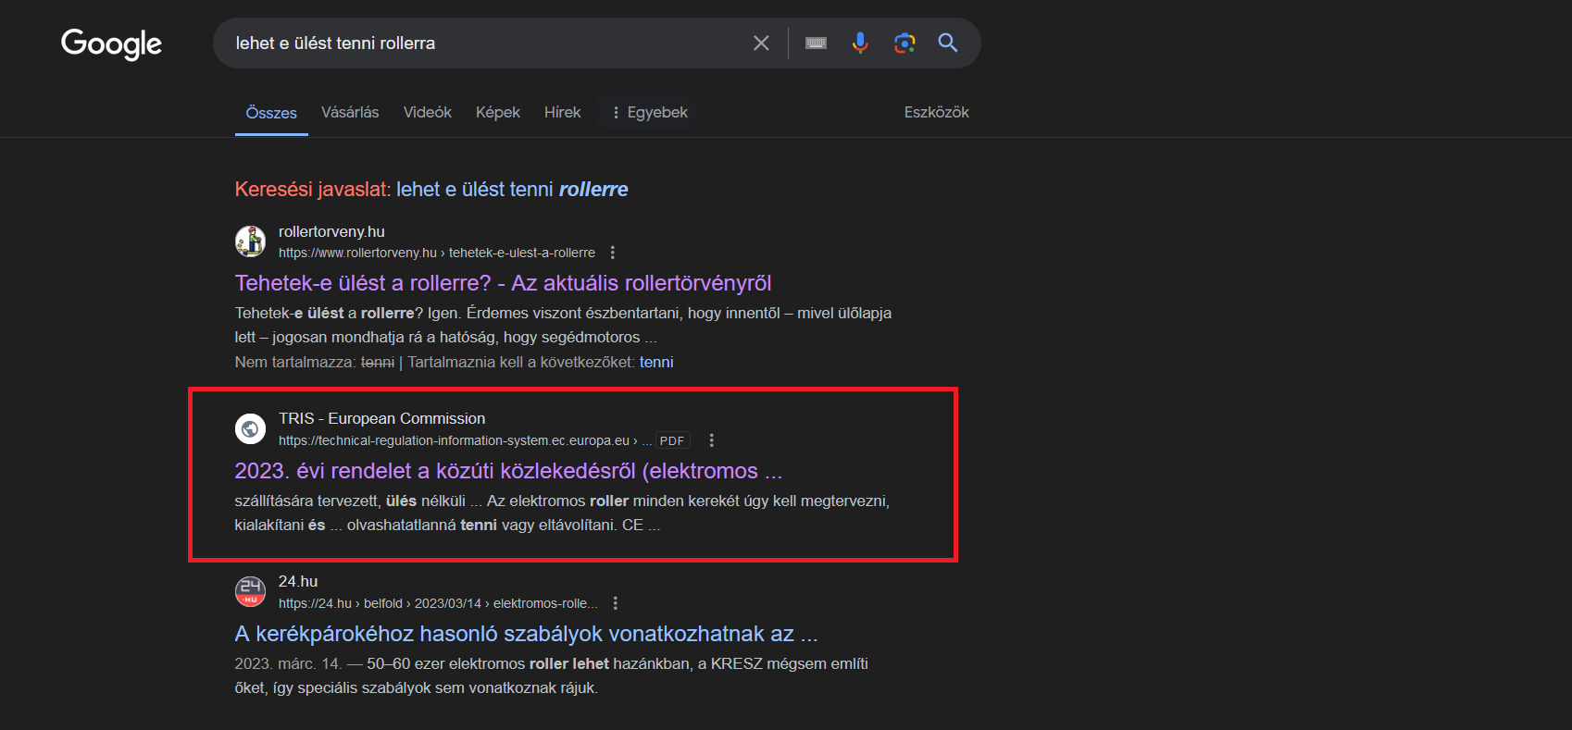Click the Google logo
1572x730 pixels.
pos(111,43)
